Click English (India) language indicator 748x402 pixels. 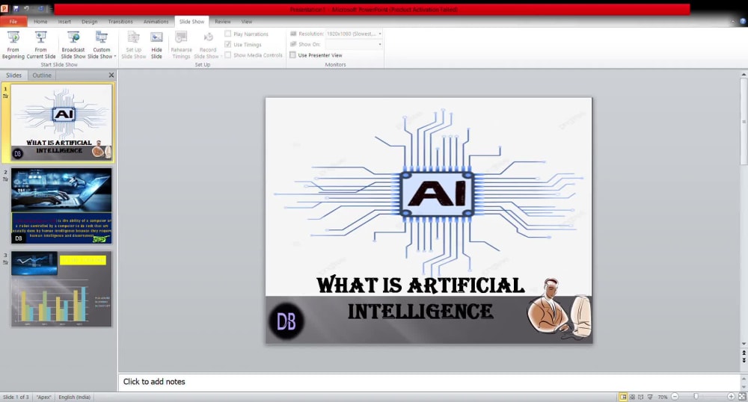(x=74, y=397)
